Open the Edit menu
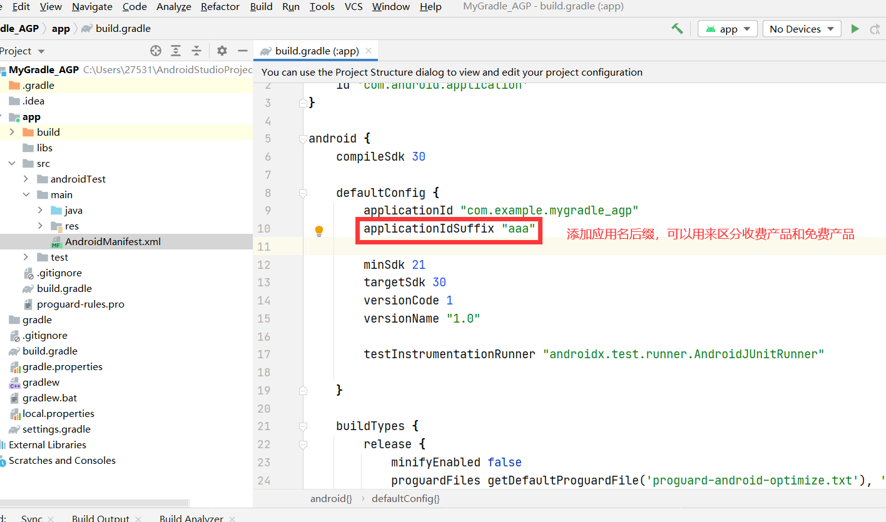Image resolution: width=886 pixels, height=522 pixels. pyautogui.click(x=21, y=6)
